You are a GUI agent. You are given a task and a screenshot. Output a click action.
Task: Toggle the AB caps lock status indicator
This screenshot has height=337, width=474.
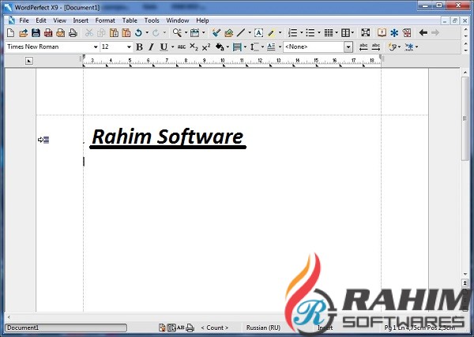coord(180,328)
